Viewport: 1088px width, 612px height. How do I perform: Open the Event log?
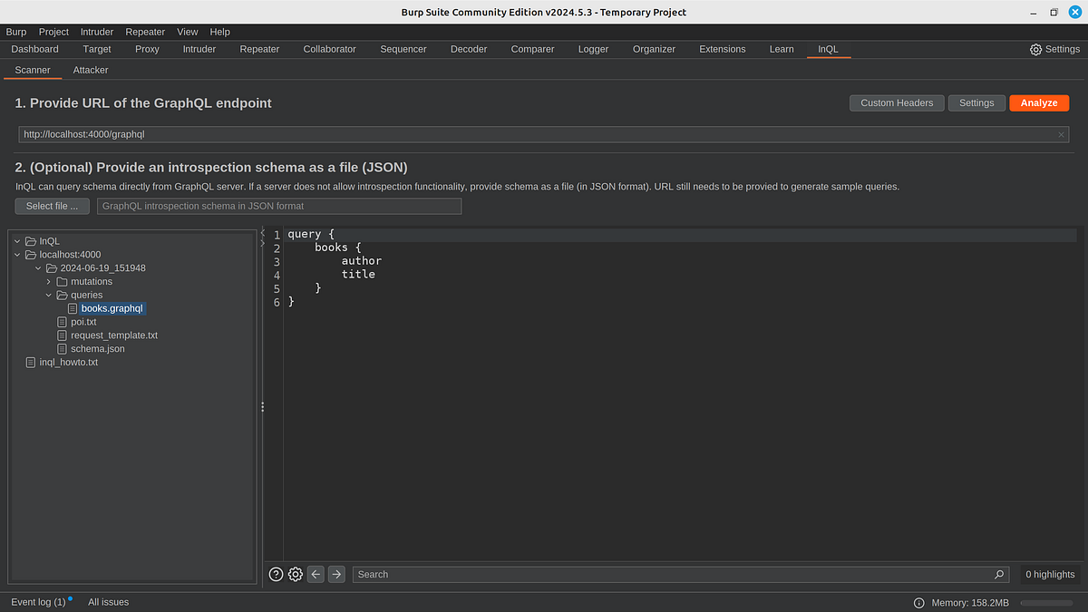38,602
